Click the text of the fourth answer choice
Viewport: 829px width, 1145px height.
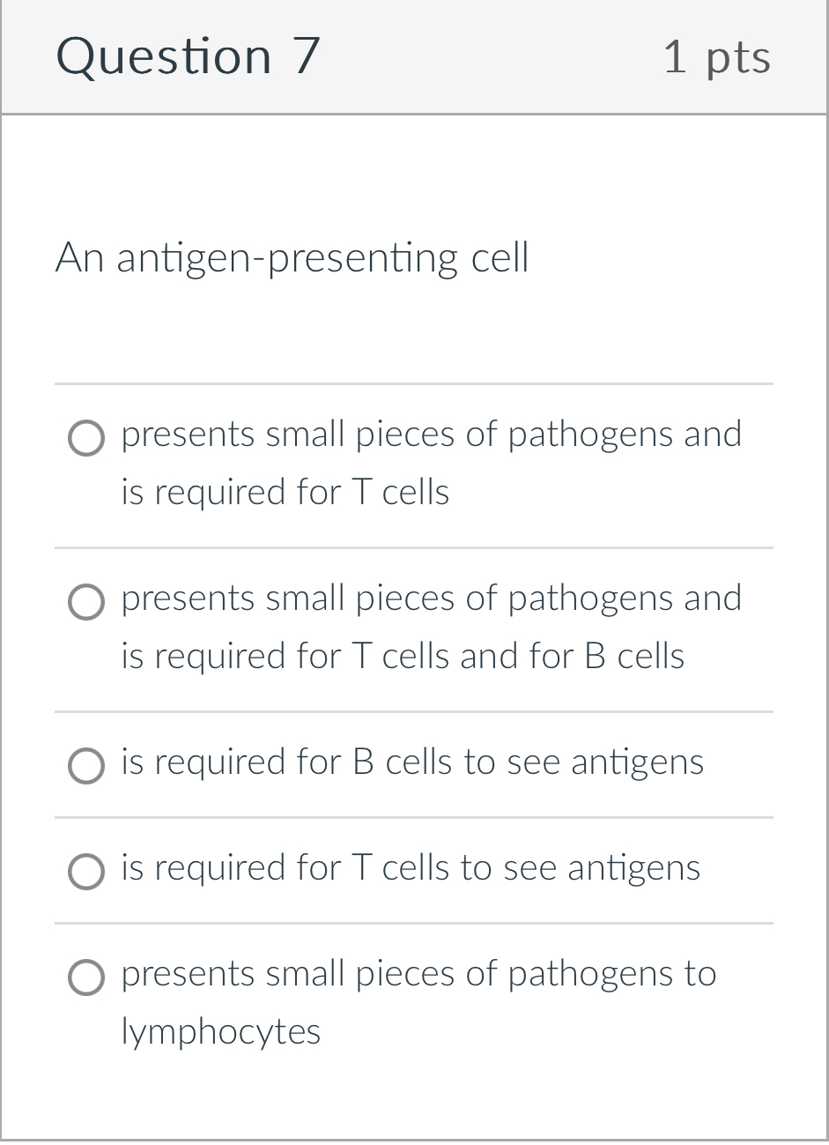[410, 867]
